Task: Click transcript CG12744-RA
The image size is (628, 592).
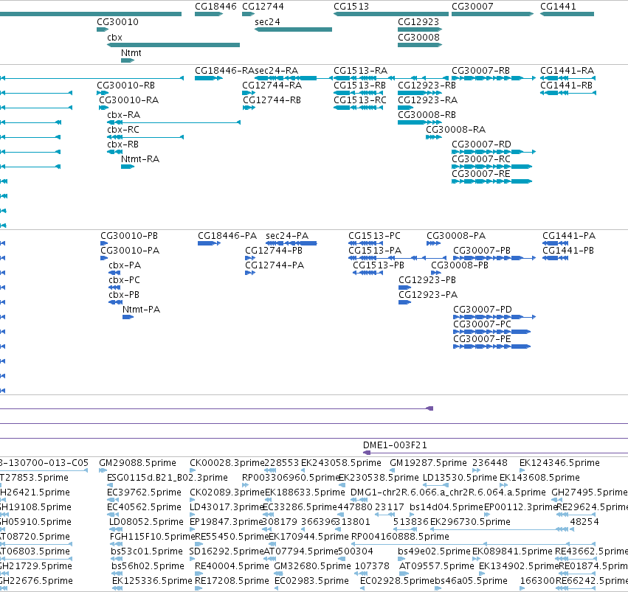Action: [272, 86]
